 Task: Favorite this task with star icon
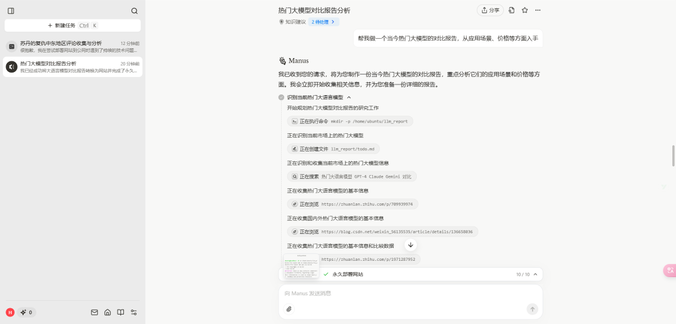pyautogui.click(x=525, y=11)
